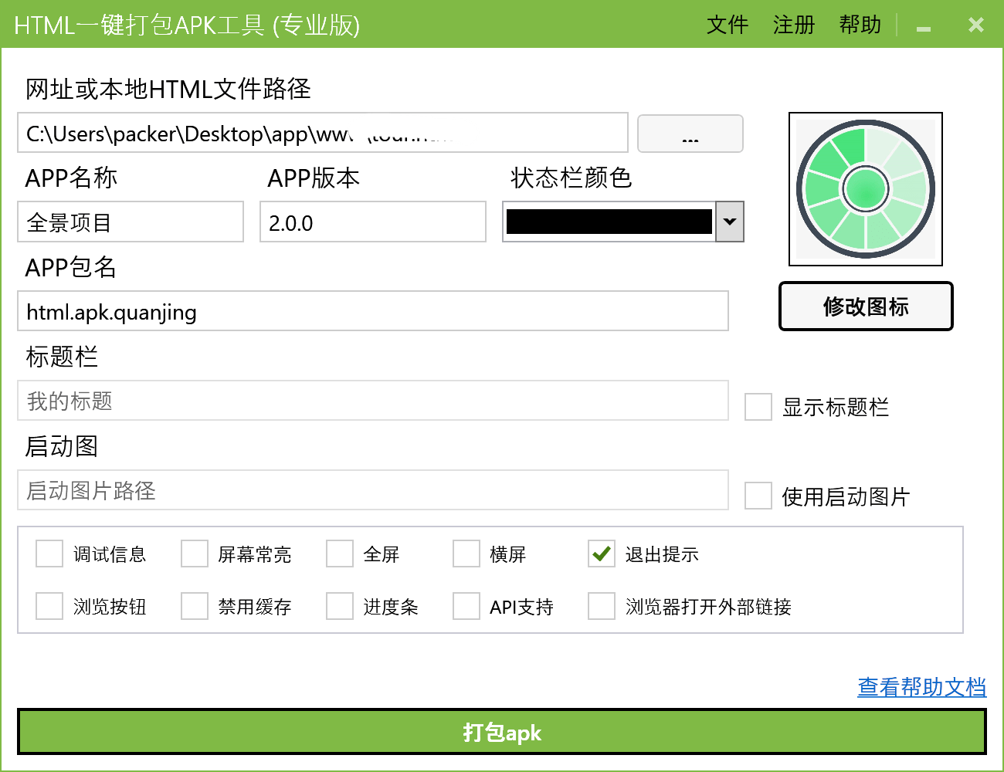Enable the 显示标题栏 checkbox
1004x772 pixels.
[x=758, y=407]
